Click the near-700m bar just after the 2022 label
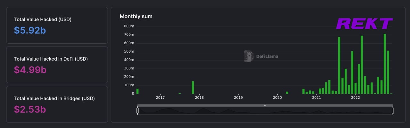The image size is (410, 128). [362, 65]
